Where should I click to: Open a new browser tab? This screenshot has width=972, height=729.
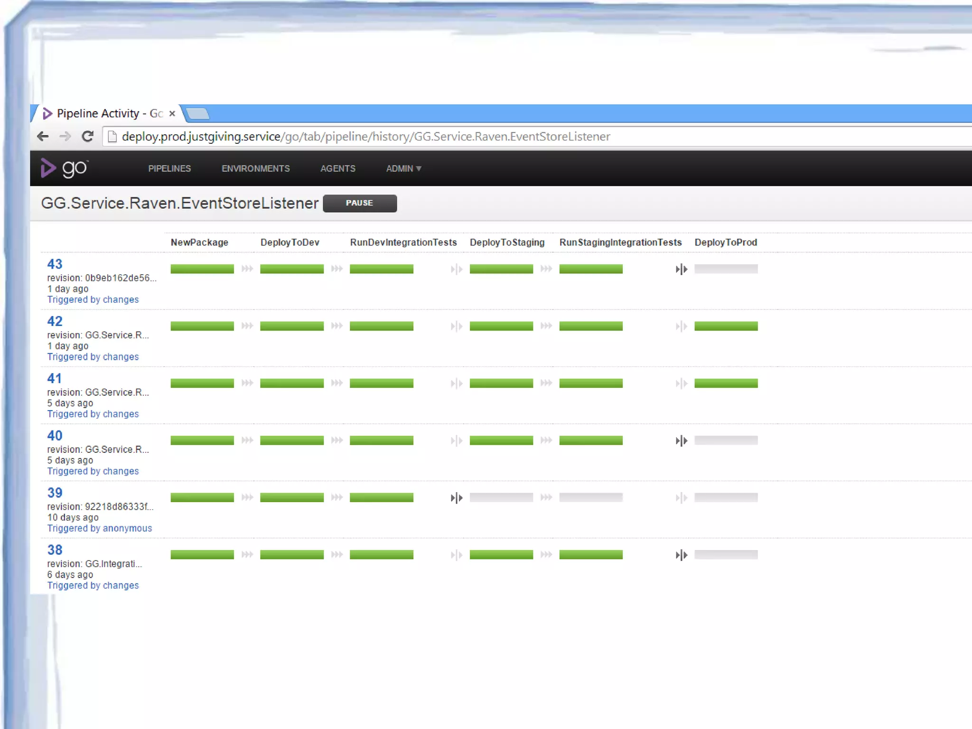click(x=197, y=114)
